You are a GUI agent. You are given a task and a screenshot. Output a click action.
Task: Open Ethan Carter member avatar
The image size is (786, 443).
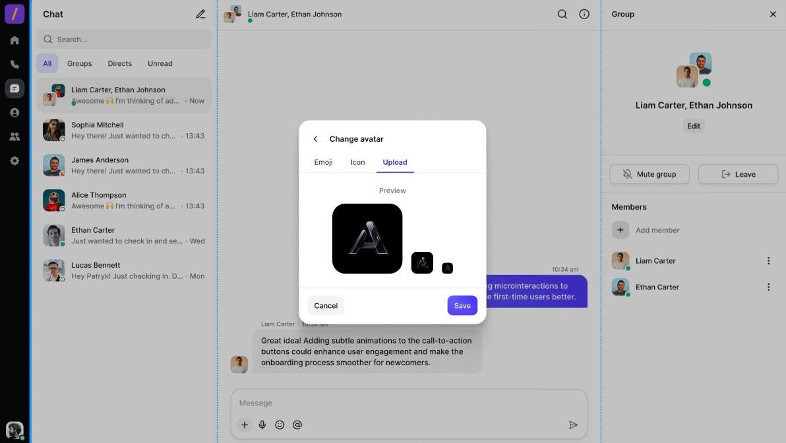[x=620, y=287]
